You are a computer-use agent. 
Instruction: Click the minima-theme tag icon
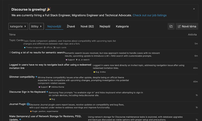pos(49,87)
